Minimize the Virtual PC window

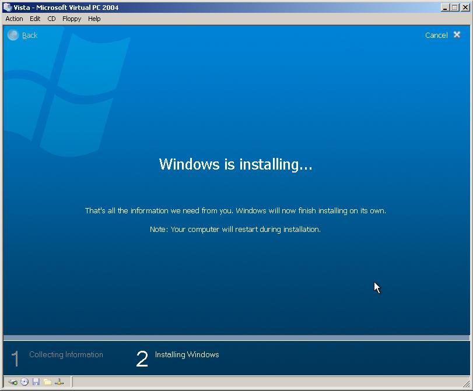[x=444, y=8]
